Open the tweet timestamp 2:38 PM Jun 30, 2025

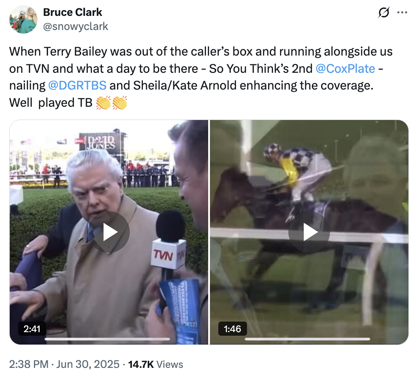[x=64, y=364]
